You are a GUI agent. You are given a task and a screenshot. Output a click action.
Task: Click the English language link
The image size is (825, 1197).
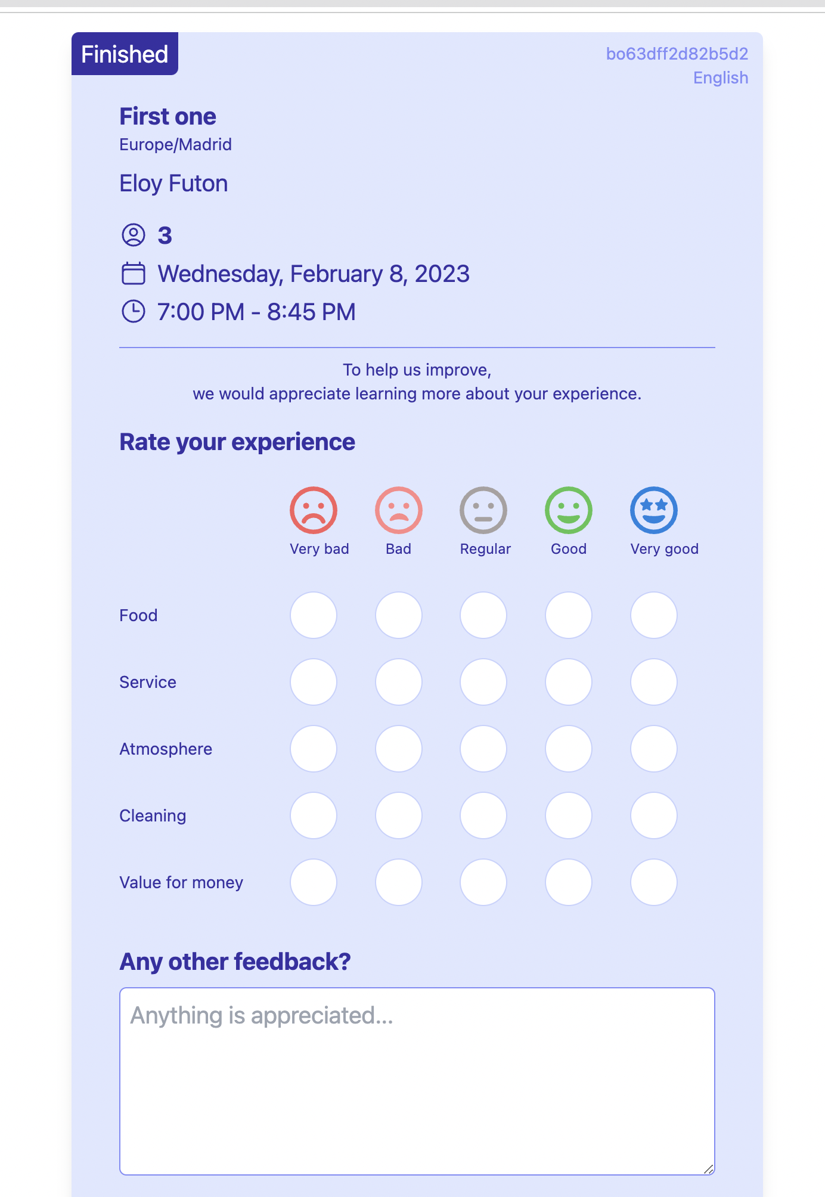pyautogui.click(x=721, y=78)
